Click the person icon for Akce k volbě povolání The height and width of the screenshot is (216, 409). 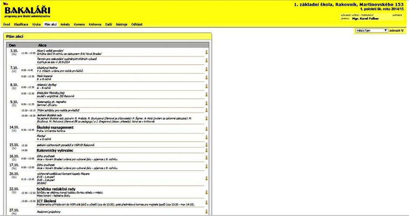point(206,52)
